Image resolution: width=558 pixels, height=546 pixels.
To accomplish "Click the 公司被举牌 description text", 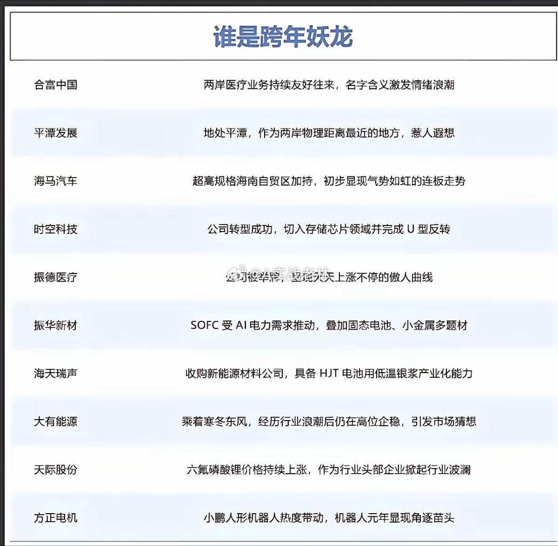I will click(x=331, y=277).
